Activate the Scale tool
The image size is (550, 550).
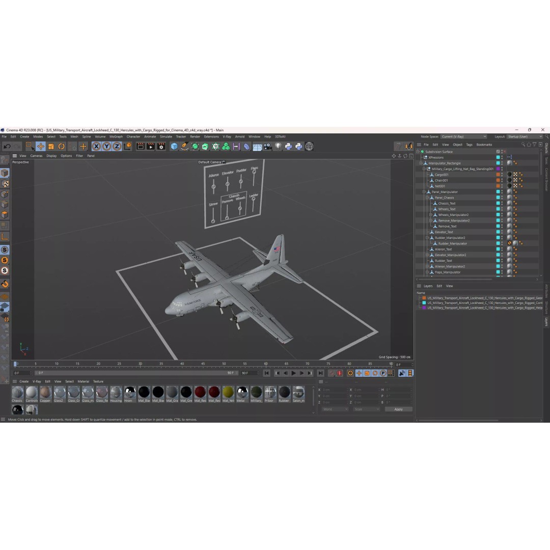[x=51, y=146]
